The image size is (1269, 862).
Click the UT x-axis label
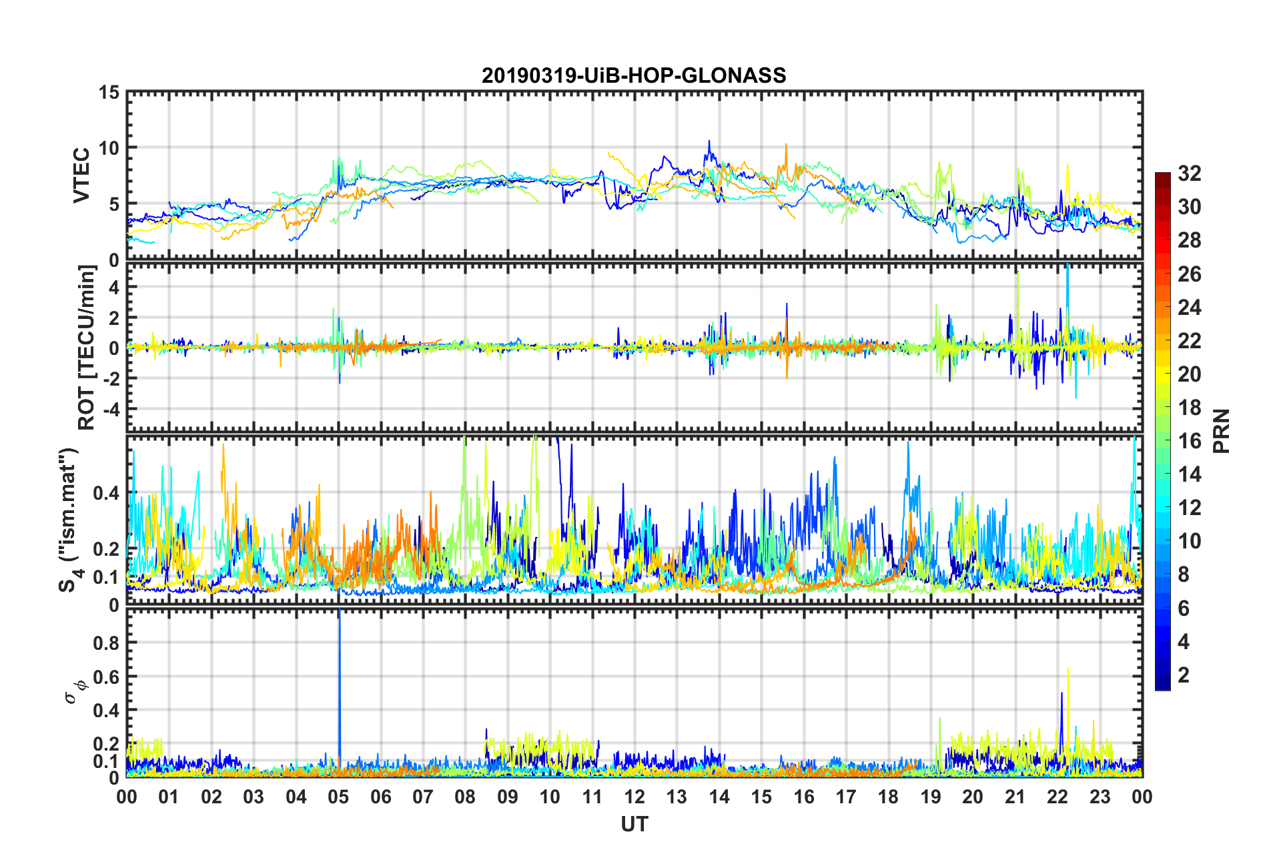pyautogui.click(x=634, y=825)
